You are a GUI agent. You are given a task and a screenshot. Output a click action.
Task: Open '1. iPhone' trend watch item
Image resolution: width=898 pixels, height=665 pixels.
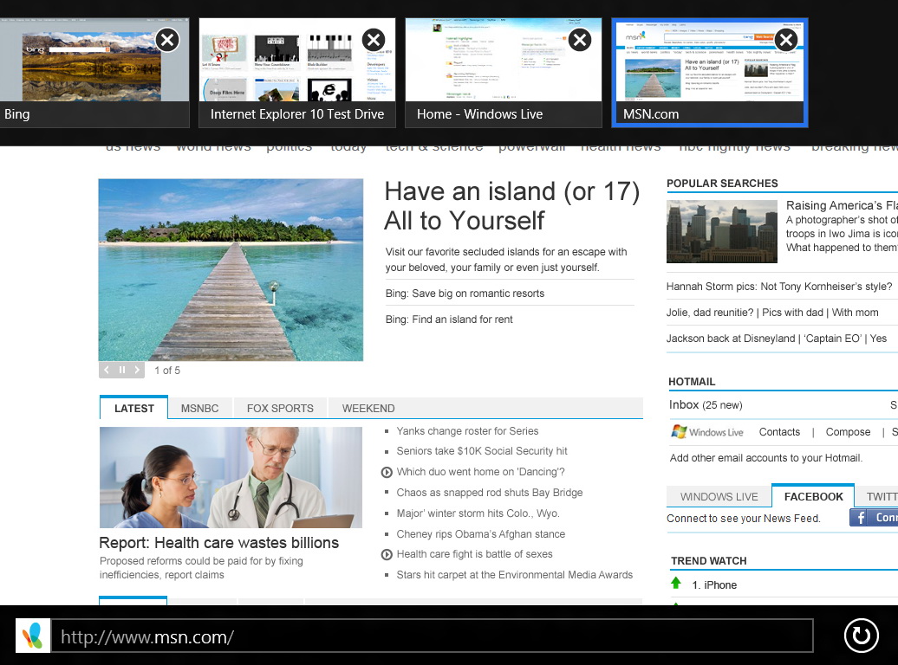coord(714,584)
